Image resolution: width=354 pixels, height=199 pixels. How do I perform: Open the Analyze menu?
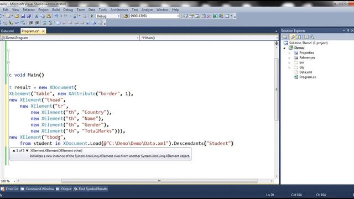(x=147, y=10)
